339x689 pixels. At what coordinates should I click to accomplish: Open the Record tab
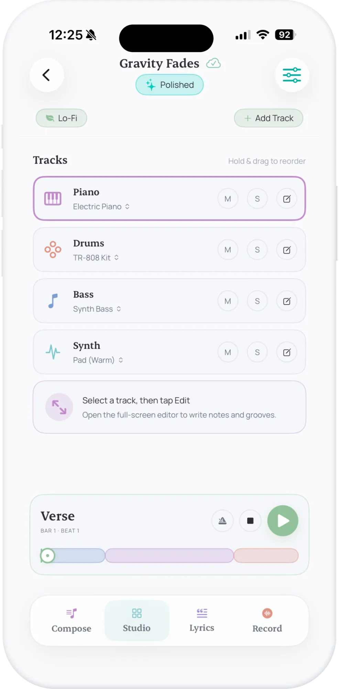267,620
